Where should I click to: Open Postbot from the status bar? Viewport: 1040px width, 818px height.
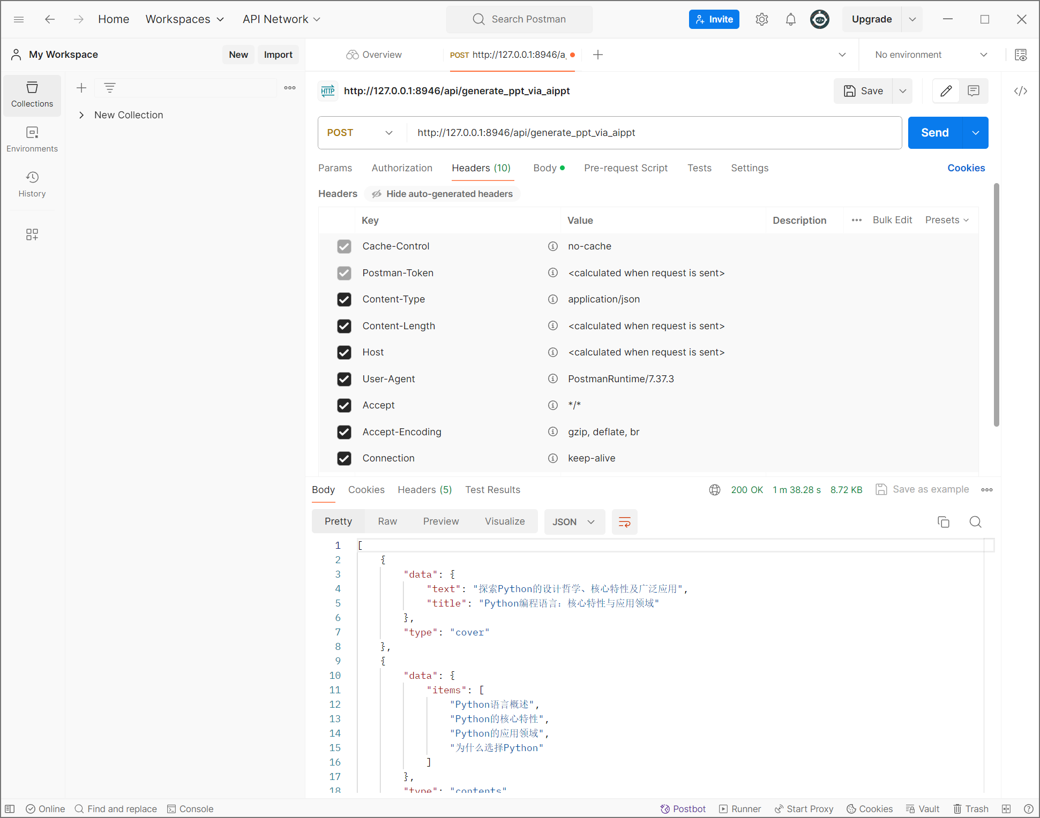coord(683,809)
